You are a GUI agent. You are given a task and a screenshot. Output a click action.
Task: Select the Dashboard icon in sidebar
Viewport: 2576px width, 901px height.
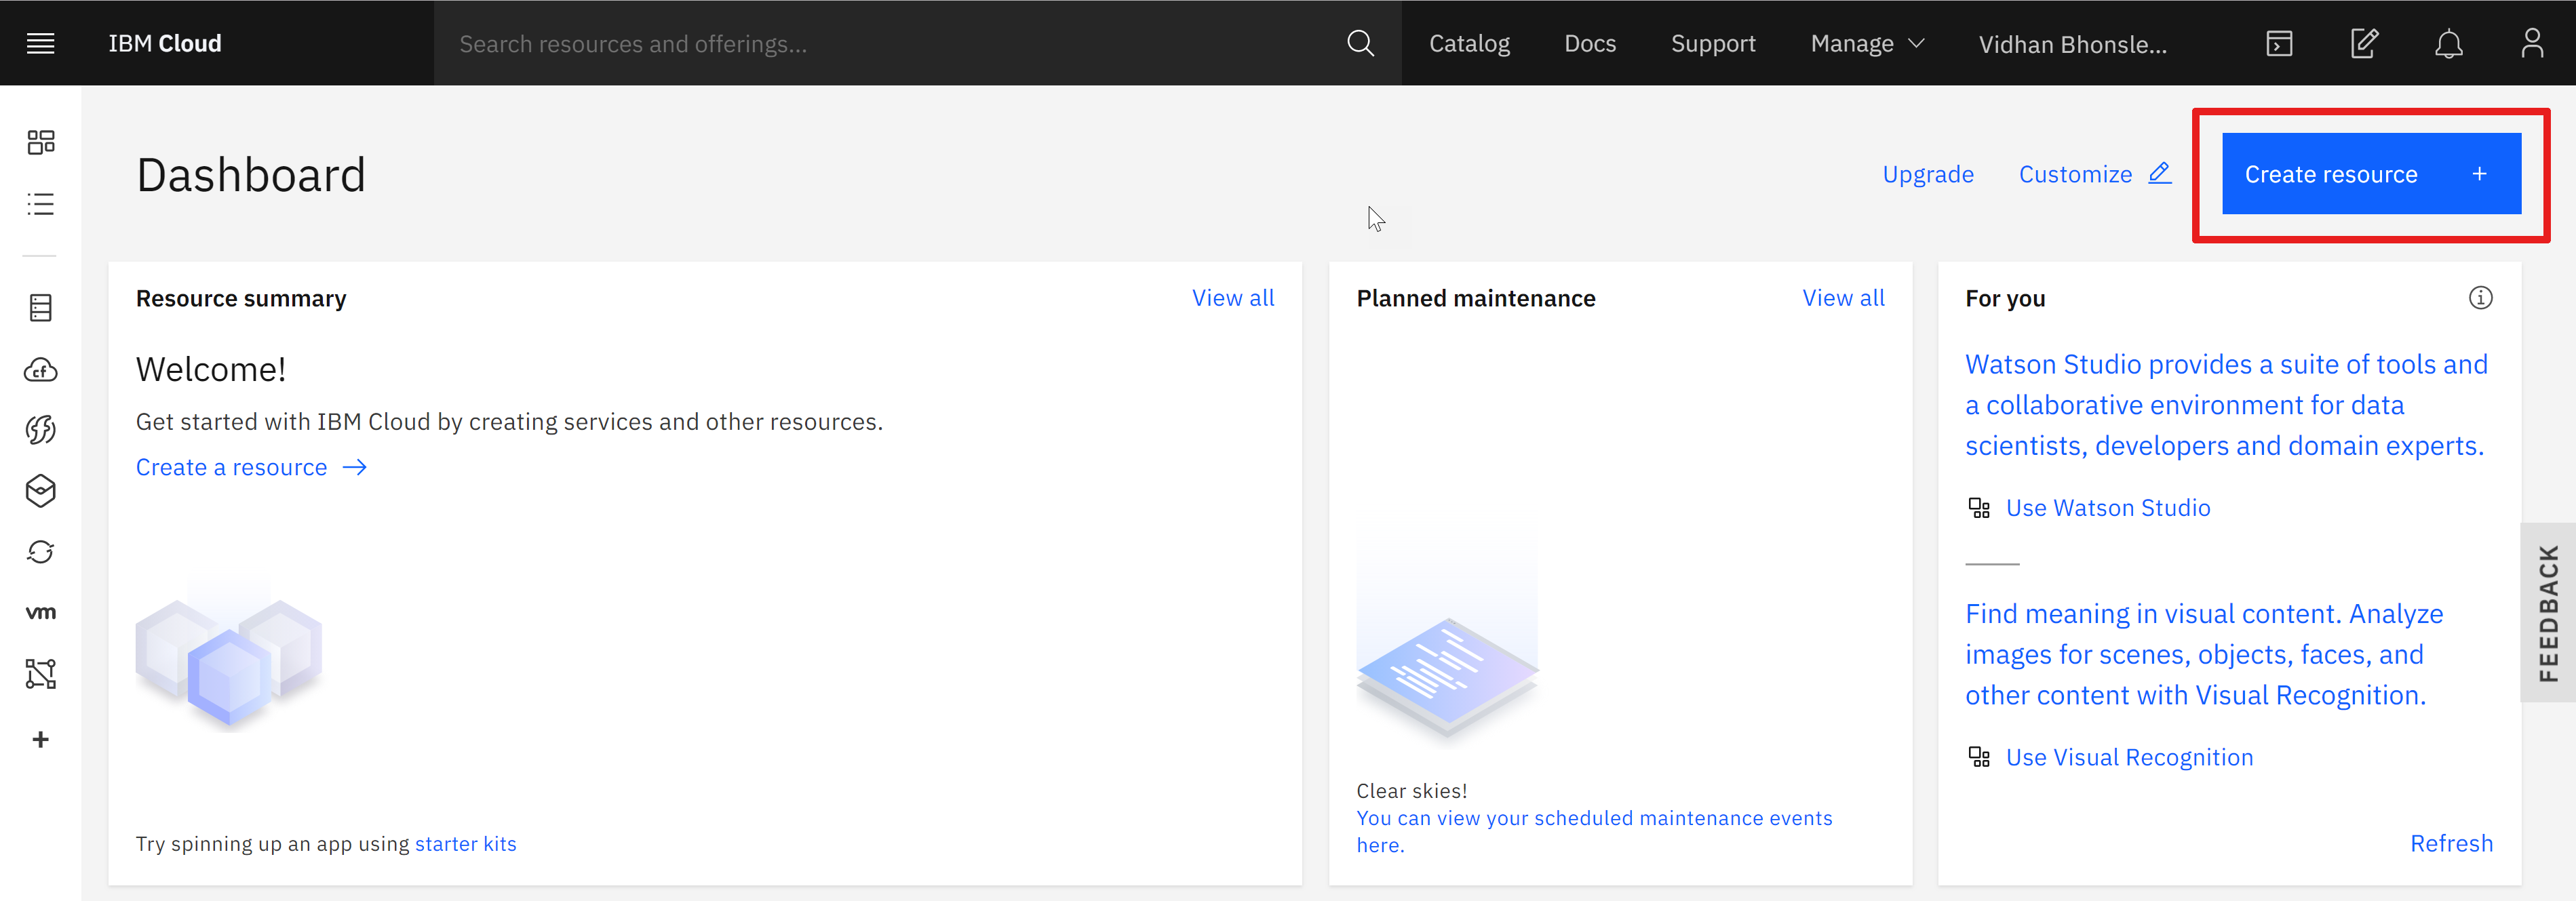click(41, 142)
